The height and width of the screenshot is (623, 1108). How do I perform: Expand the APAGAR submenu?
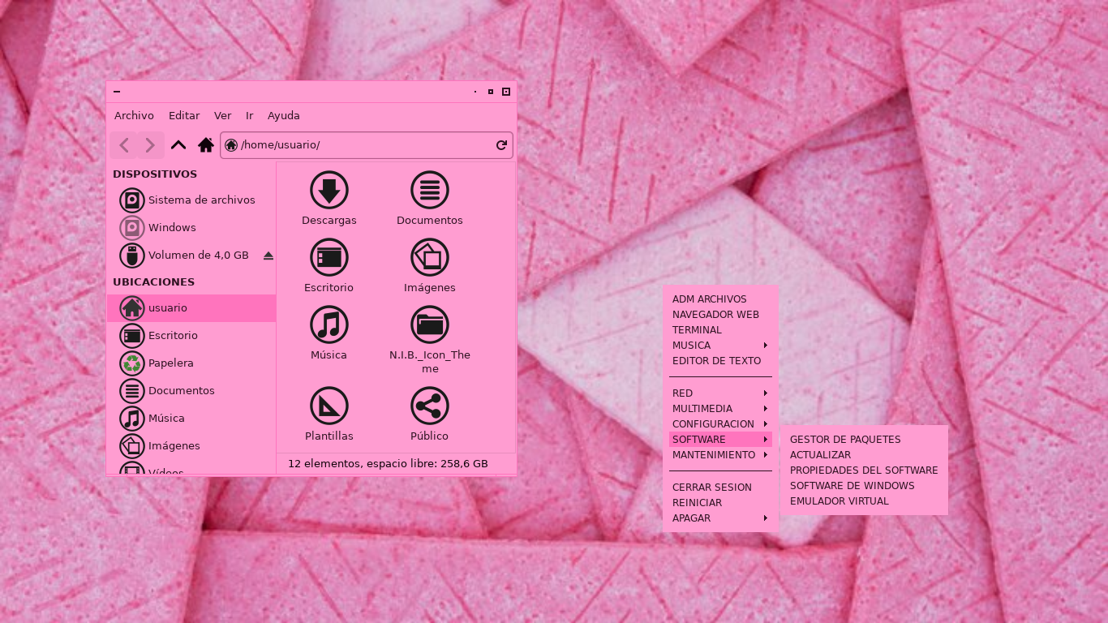tap(720, 518)
